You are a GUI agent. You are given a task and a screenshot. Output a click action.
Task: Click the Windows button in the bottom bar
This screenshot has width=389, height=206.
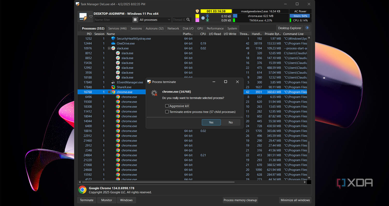click(126, 200)
